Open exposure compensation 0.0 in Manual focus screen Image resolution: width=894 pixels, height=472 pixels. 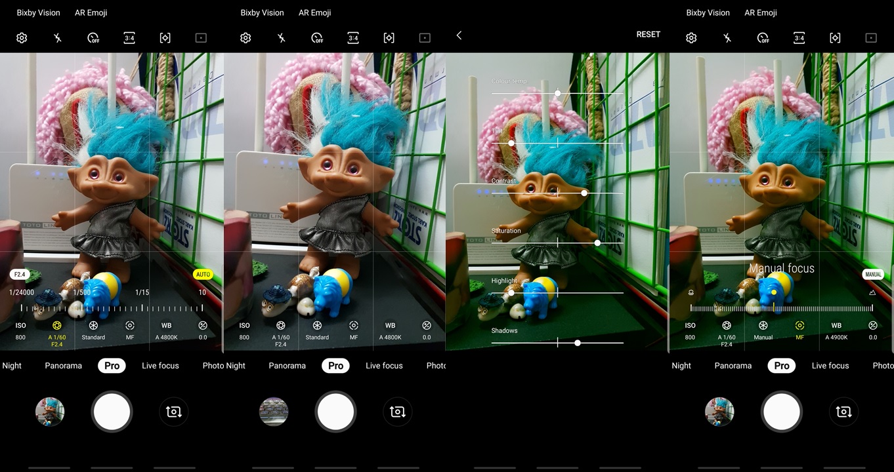pos(872,330)
